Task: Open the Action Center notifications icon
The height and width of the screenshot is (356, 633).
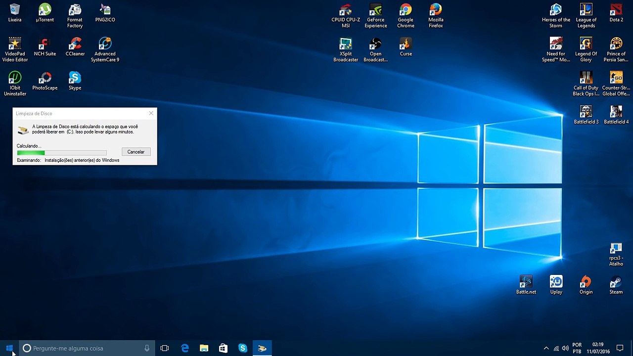Action: 620,348
